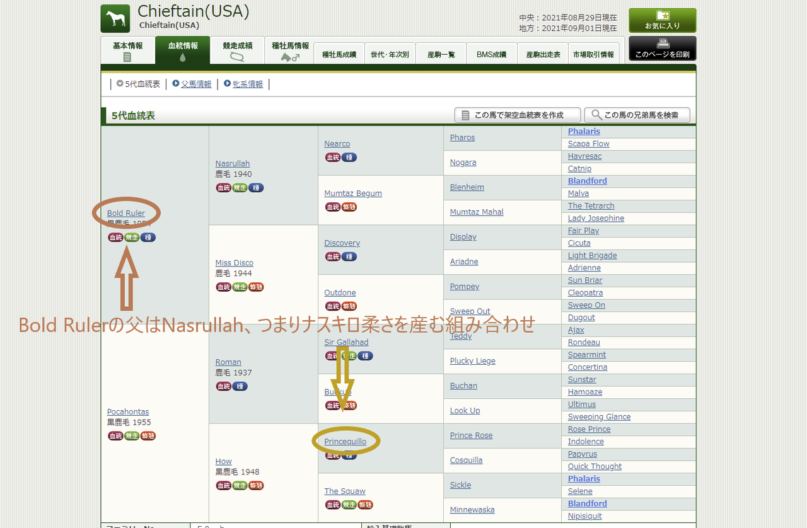Open Outdone's 血統 badge

click(x=332, y=306)
